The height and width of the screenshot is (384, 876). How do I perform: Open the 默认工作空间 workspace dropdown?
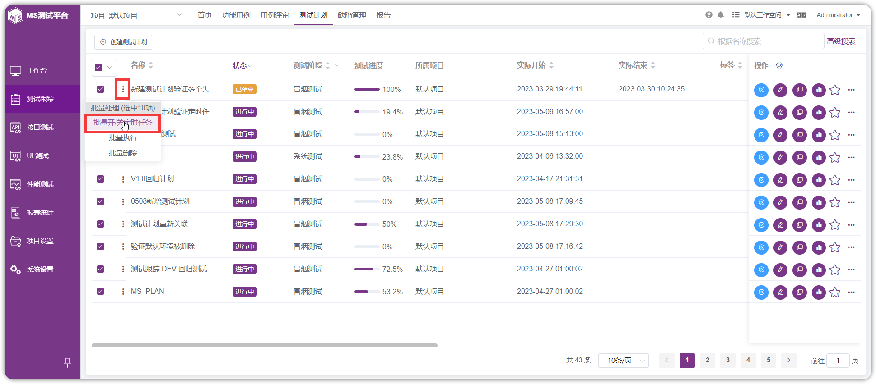coord(767,15)
